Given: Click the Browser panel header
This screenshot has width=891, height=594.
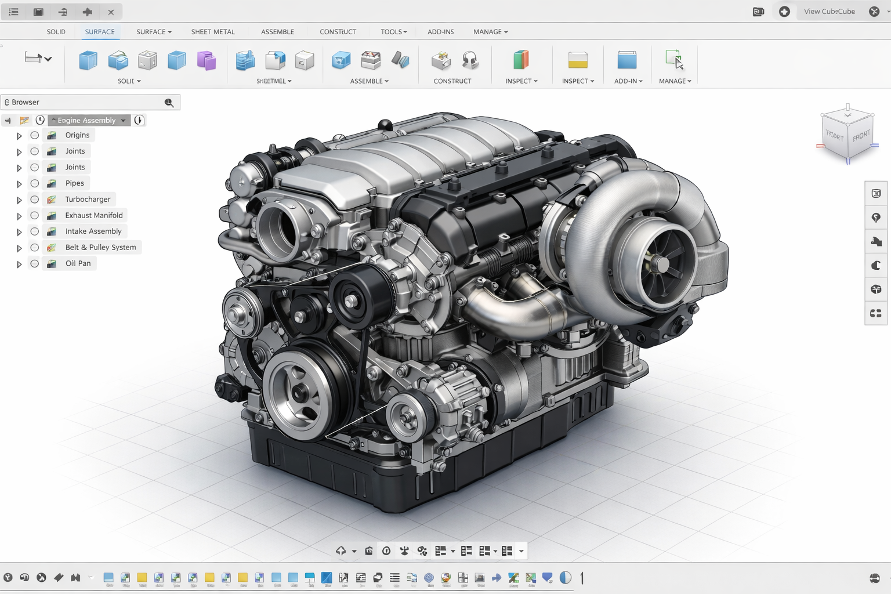Looking at the screenshot, I should (90, 103).
